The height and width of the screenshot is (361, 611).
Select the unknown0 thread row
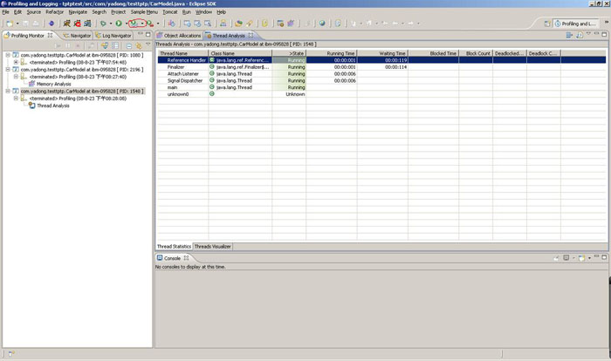pos(382,94)
